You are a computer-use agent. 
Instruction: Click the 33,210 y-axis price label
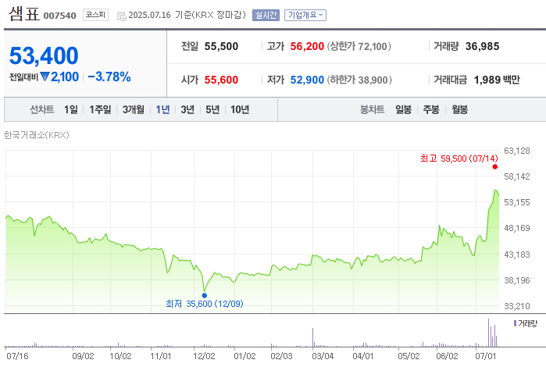pos(517,306)
